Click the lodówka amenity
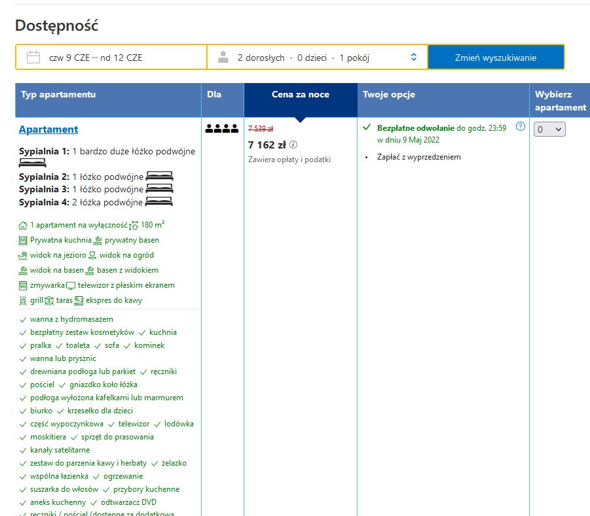The height and width of the screenshot is (516, 590). pos(179,424)
